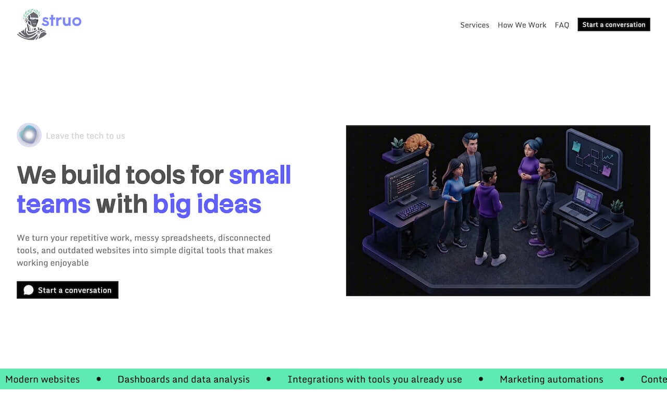This screenshot has height=406, width=667.
Task: Click "Integrations with tools you already use" text
Action: click(375, 379)
